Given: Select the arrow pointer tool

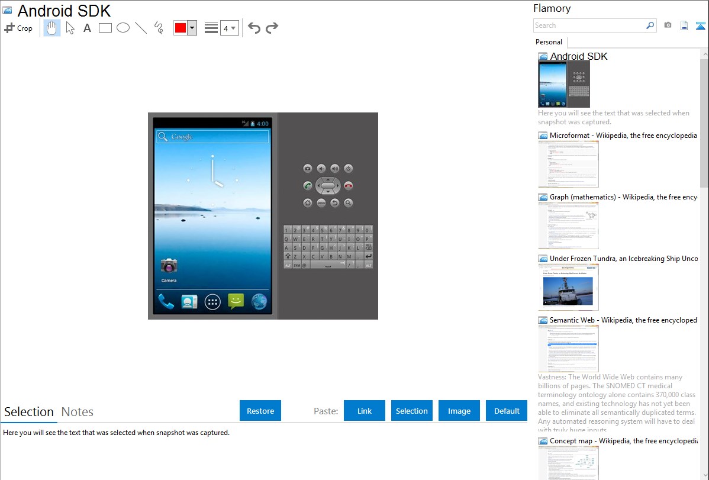Looking at the screenshot, I should [70, 28].
